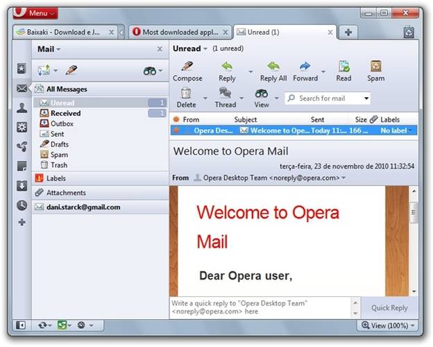Select the Unread (1) tab
Image resolution: width=433 pixels, height=347 pixels.
[285, 33]
